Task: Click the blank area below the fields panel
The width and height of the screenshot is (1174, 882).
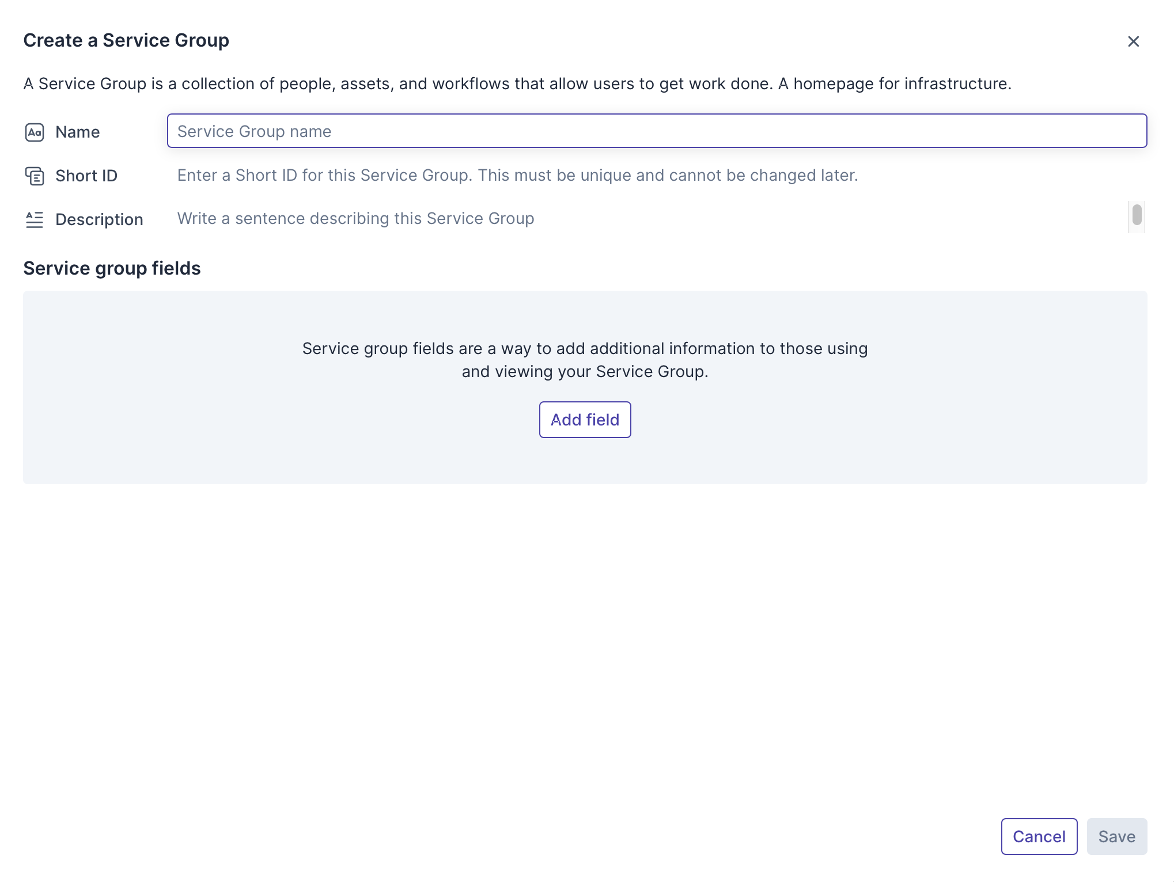Action: click(585, 633)
